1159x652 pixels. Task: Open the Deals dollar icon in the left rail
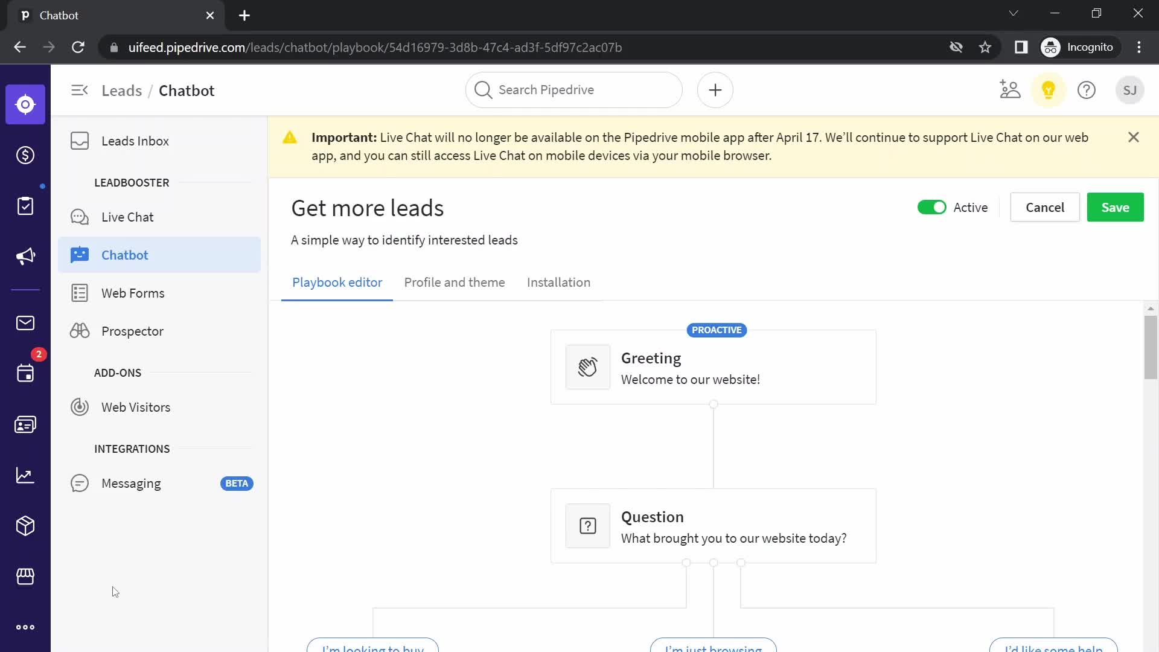(x=25, y=155)
